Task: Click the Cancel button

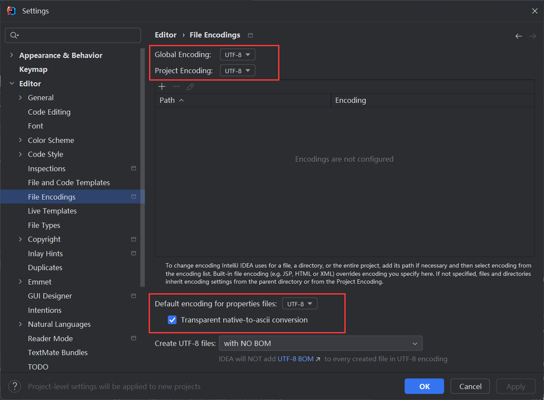Action: click(x=470, y=386)
